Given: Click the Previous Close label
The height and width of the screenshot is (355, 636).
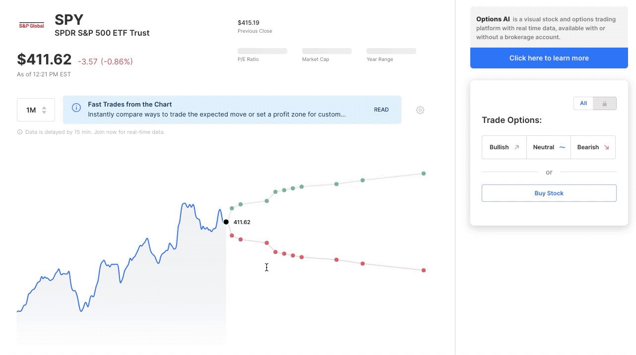Looking at the screenshot, I should click(255, 31).
